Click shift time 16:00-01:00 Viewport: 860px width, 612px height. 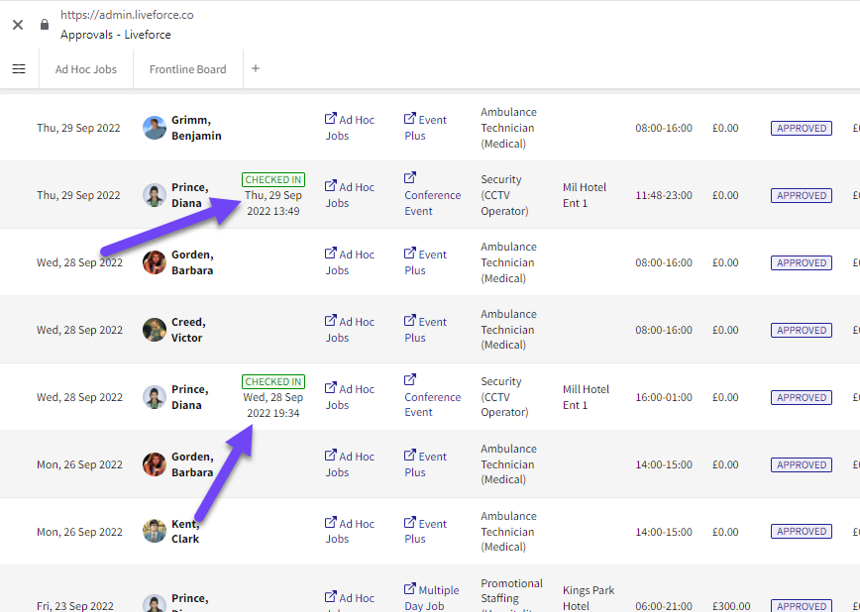click(664, 397)
